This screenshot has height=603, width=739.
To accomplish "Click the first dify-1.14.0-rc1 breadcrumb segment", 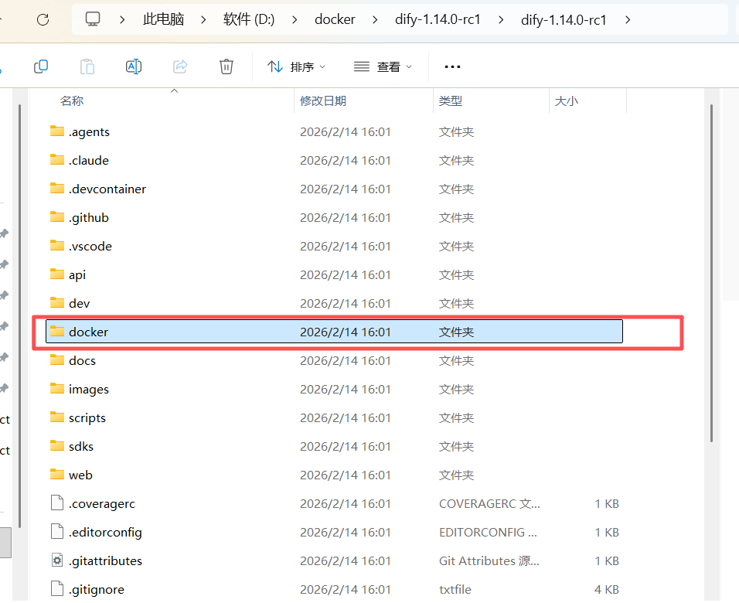I will pyautogui.click(x=438, y=19).
